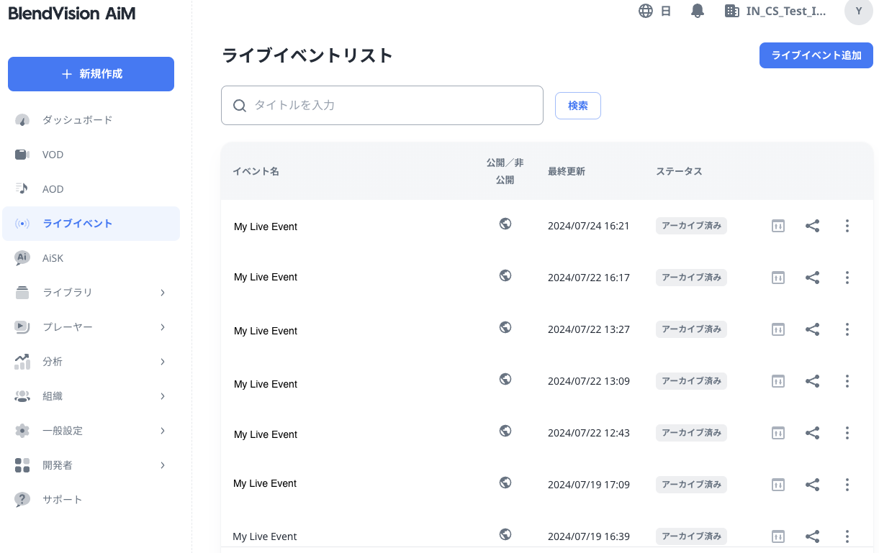Open ダッシュボード in the sidebar
The image size is (879, 553).
(77, 120)
